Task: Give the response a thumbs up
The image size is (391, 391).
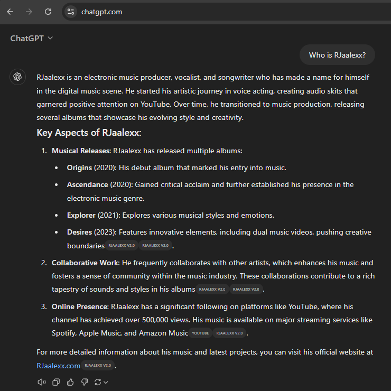Action: click(70, 382)
